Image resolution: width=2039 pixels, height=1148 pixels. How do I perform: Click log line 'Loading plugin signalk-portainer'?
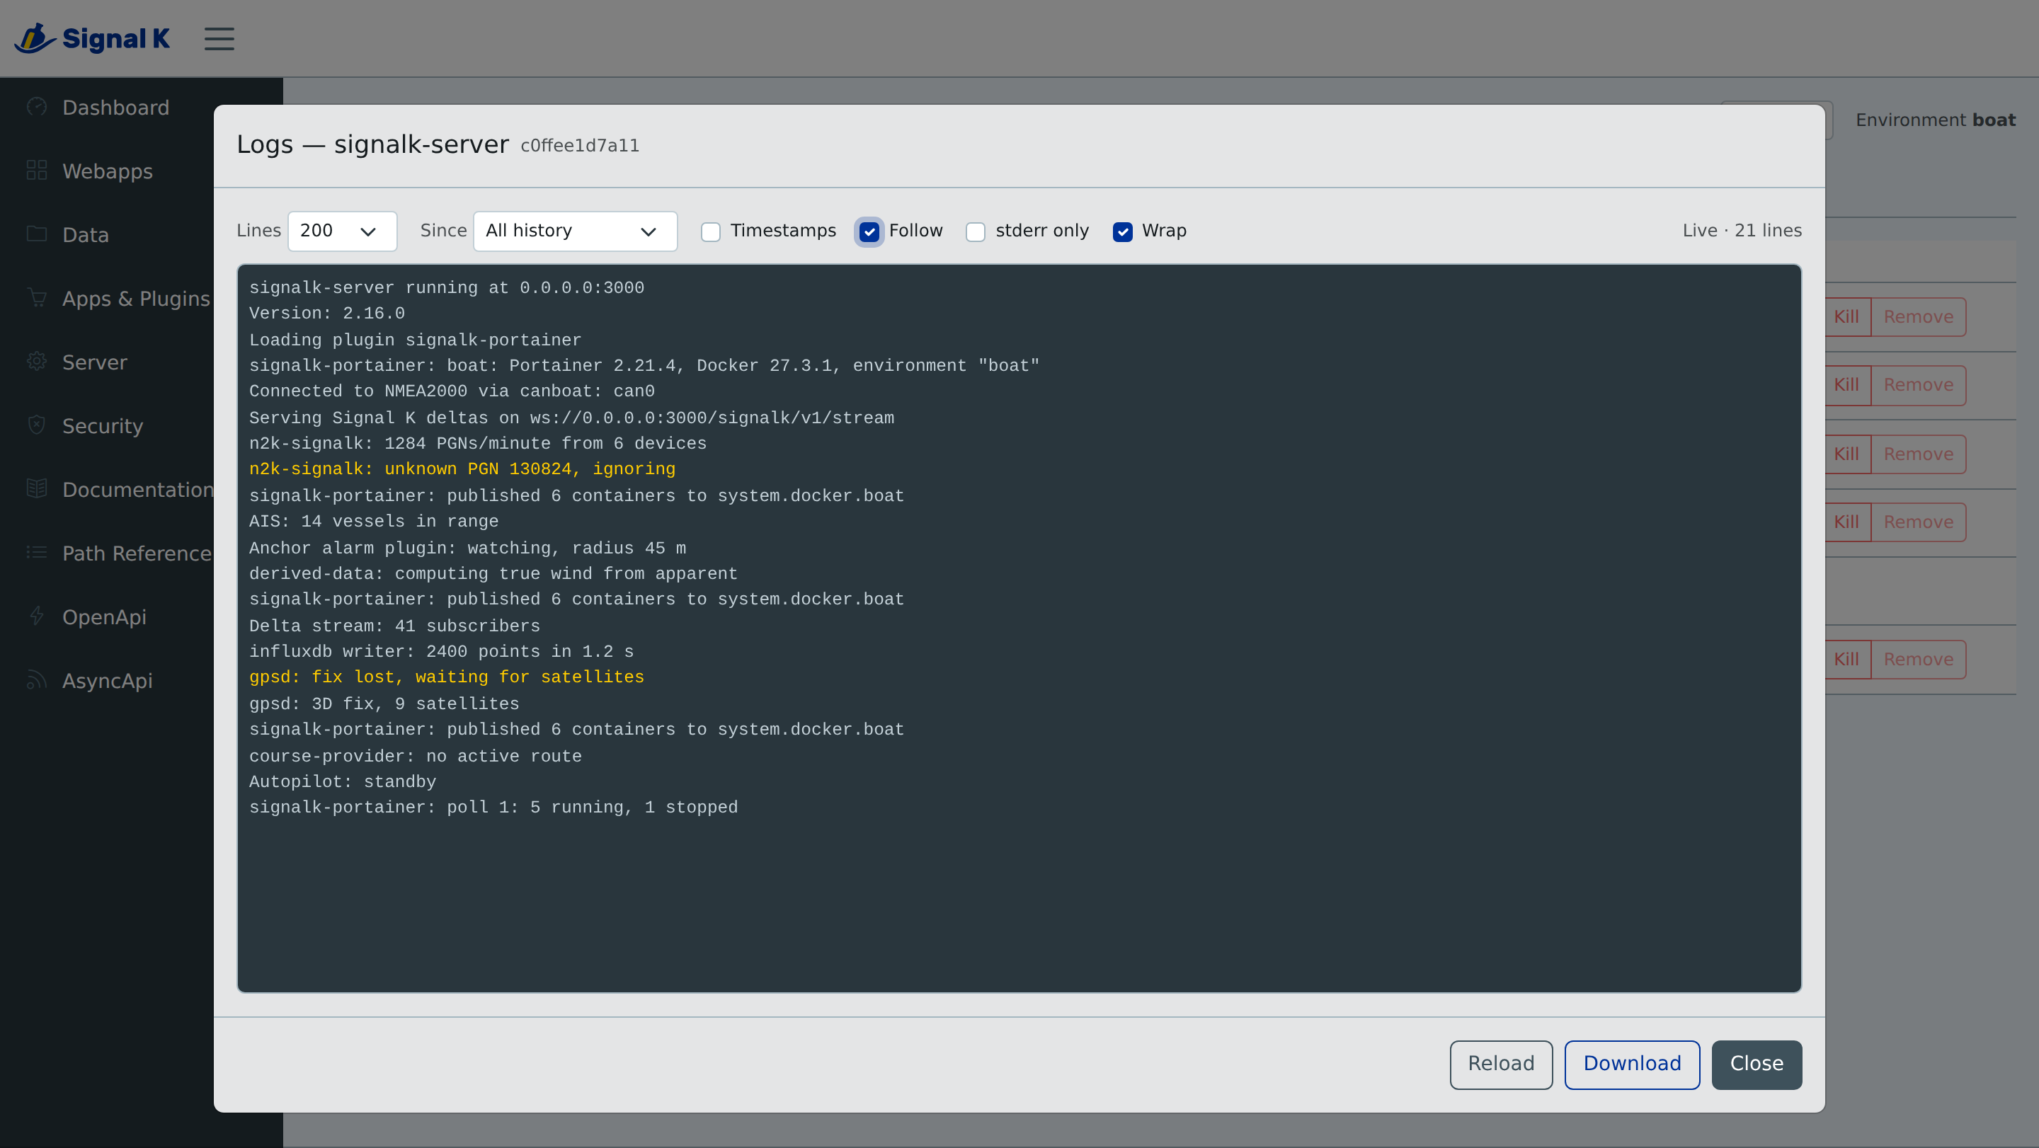[415, 340]
